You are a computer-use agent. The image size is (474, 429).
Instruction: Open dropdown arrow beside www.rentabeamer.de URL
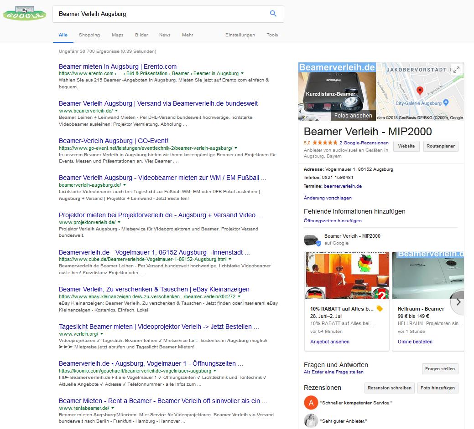pyautogui.click(x=112, y=408)
